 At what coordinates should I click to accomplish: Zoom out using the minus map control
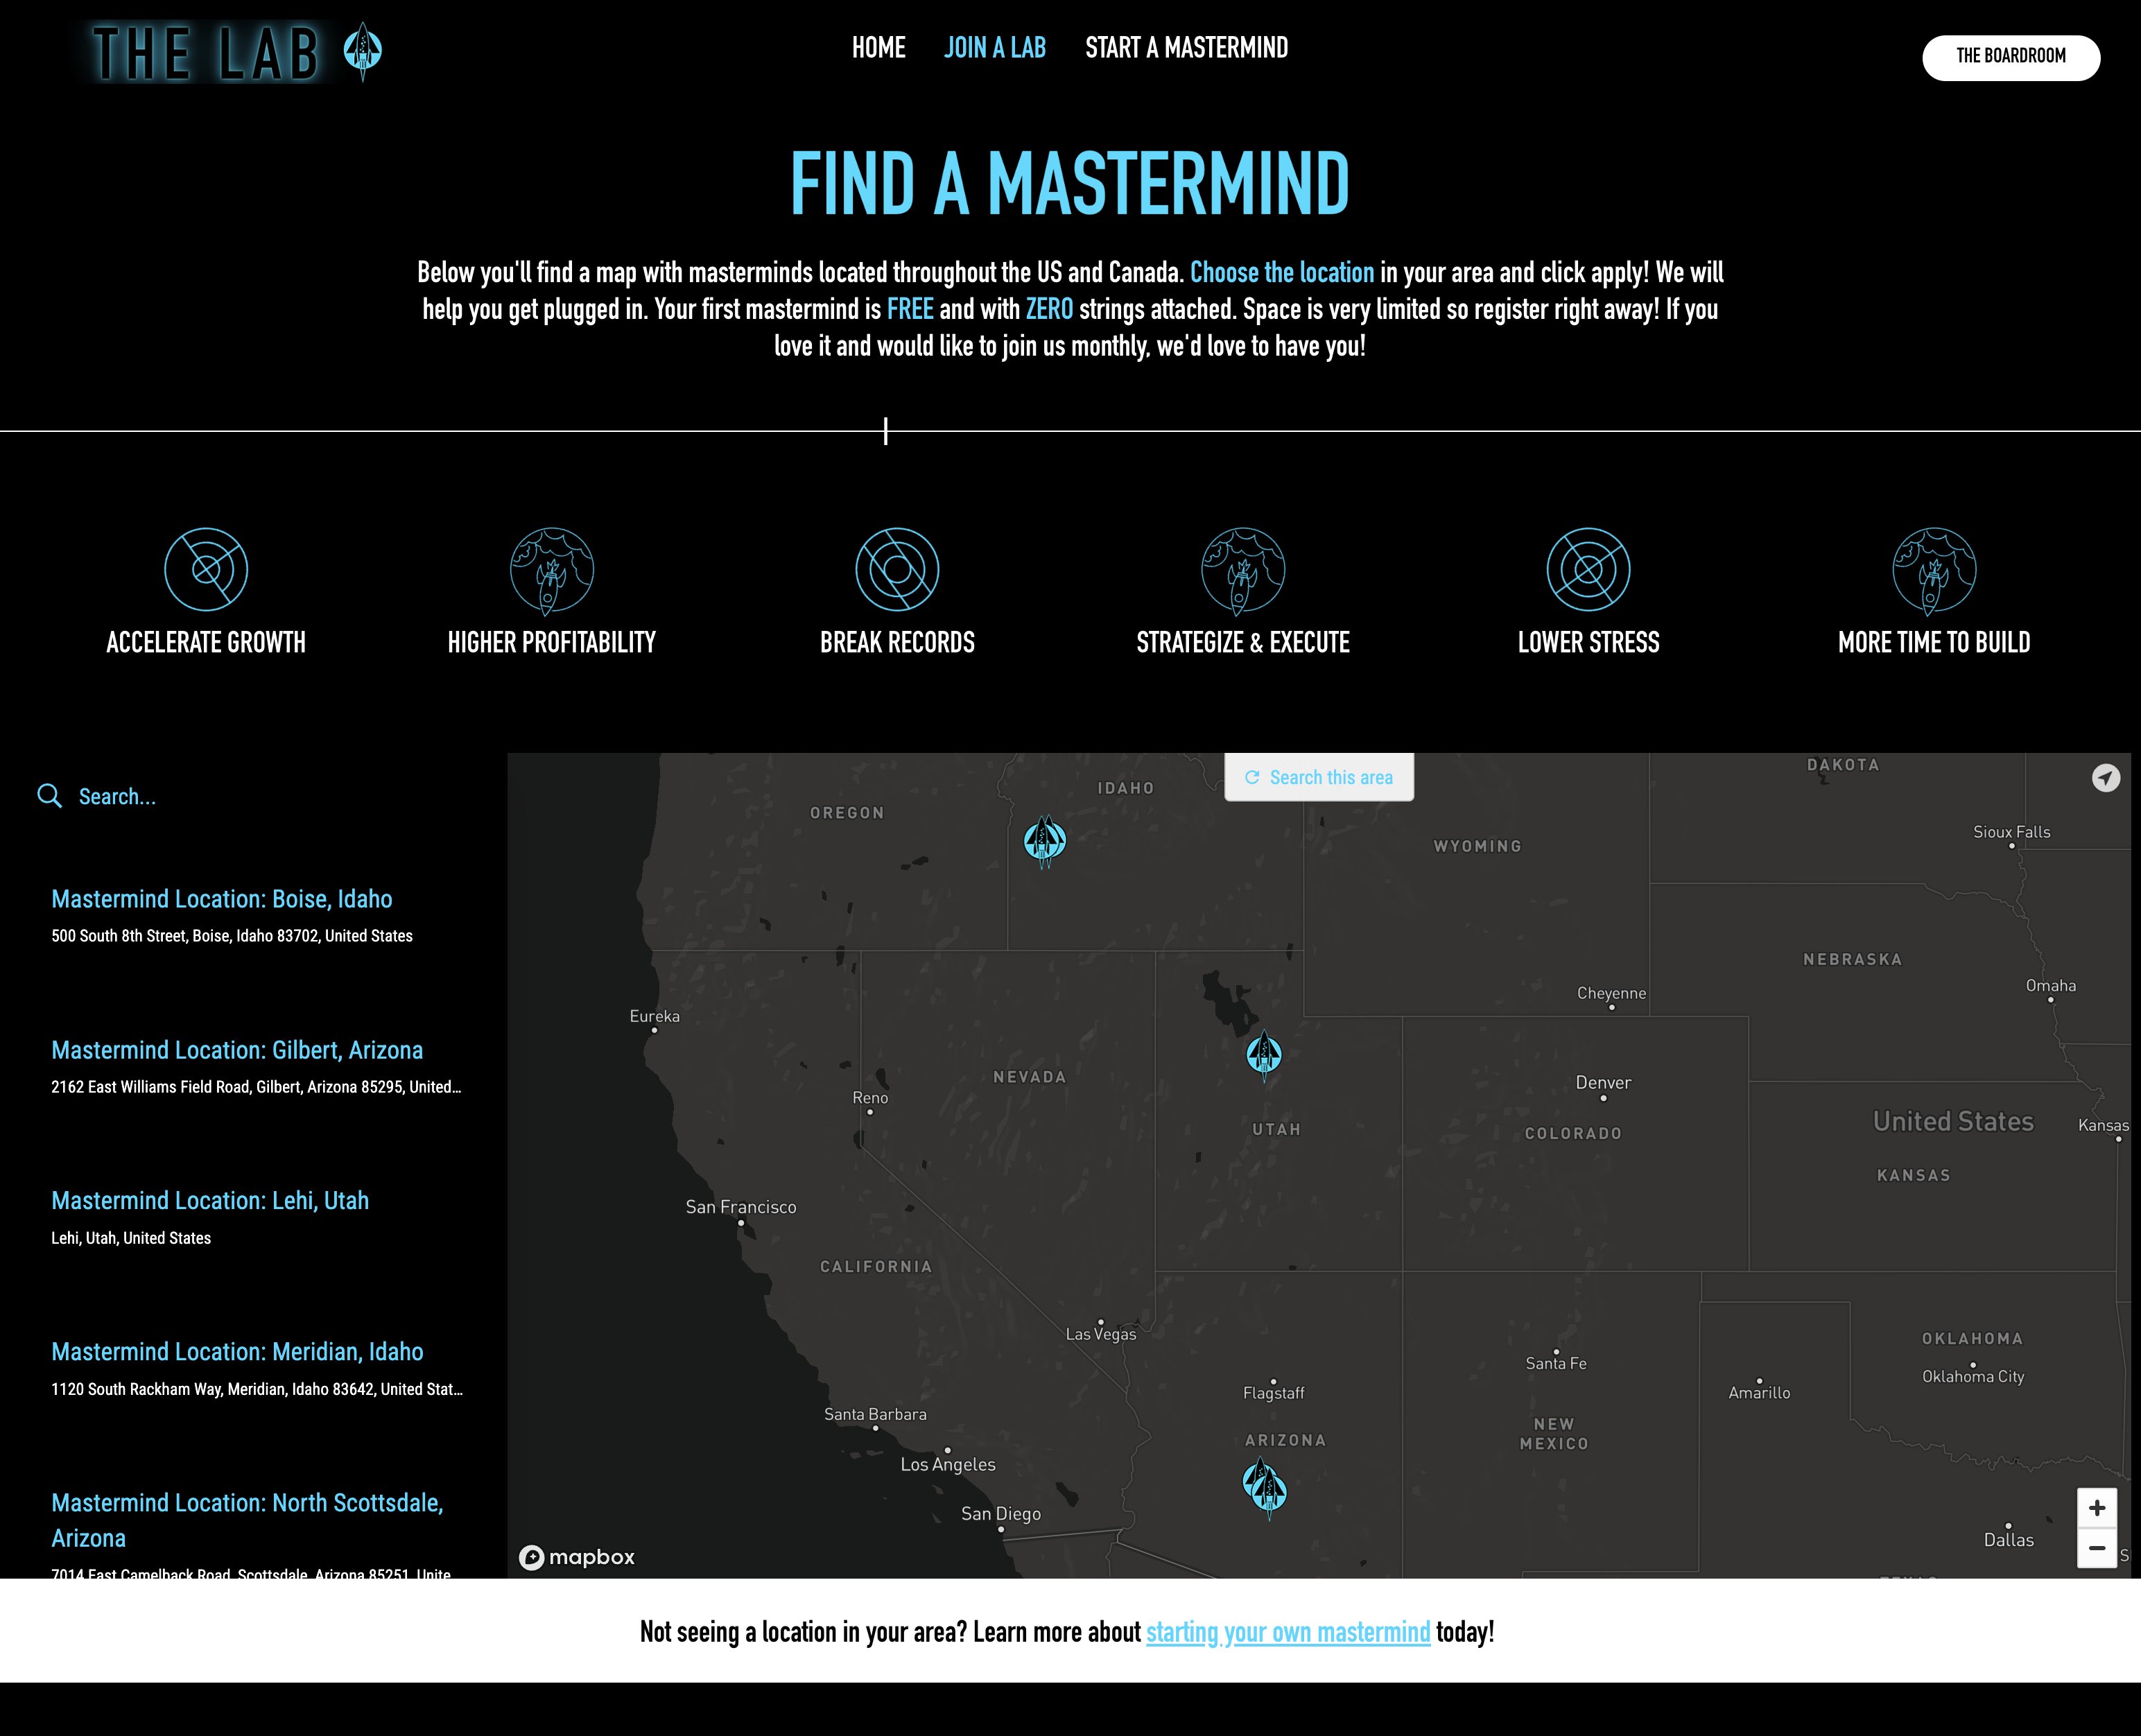point(2096,1547)
